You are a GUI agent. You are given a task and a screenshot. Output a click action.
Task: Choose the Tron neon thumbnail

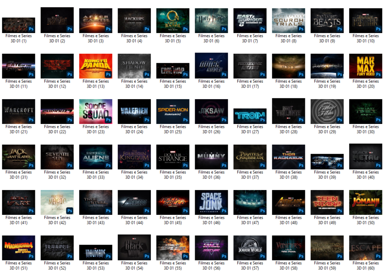(250, 116)
